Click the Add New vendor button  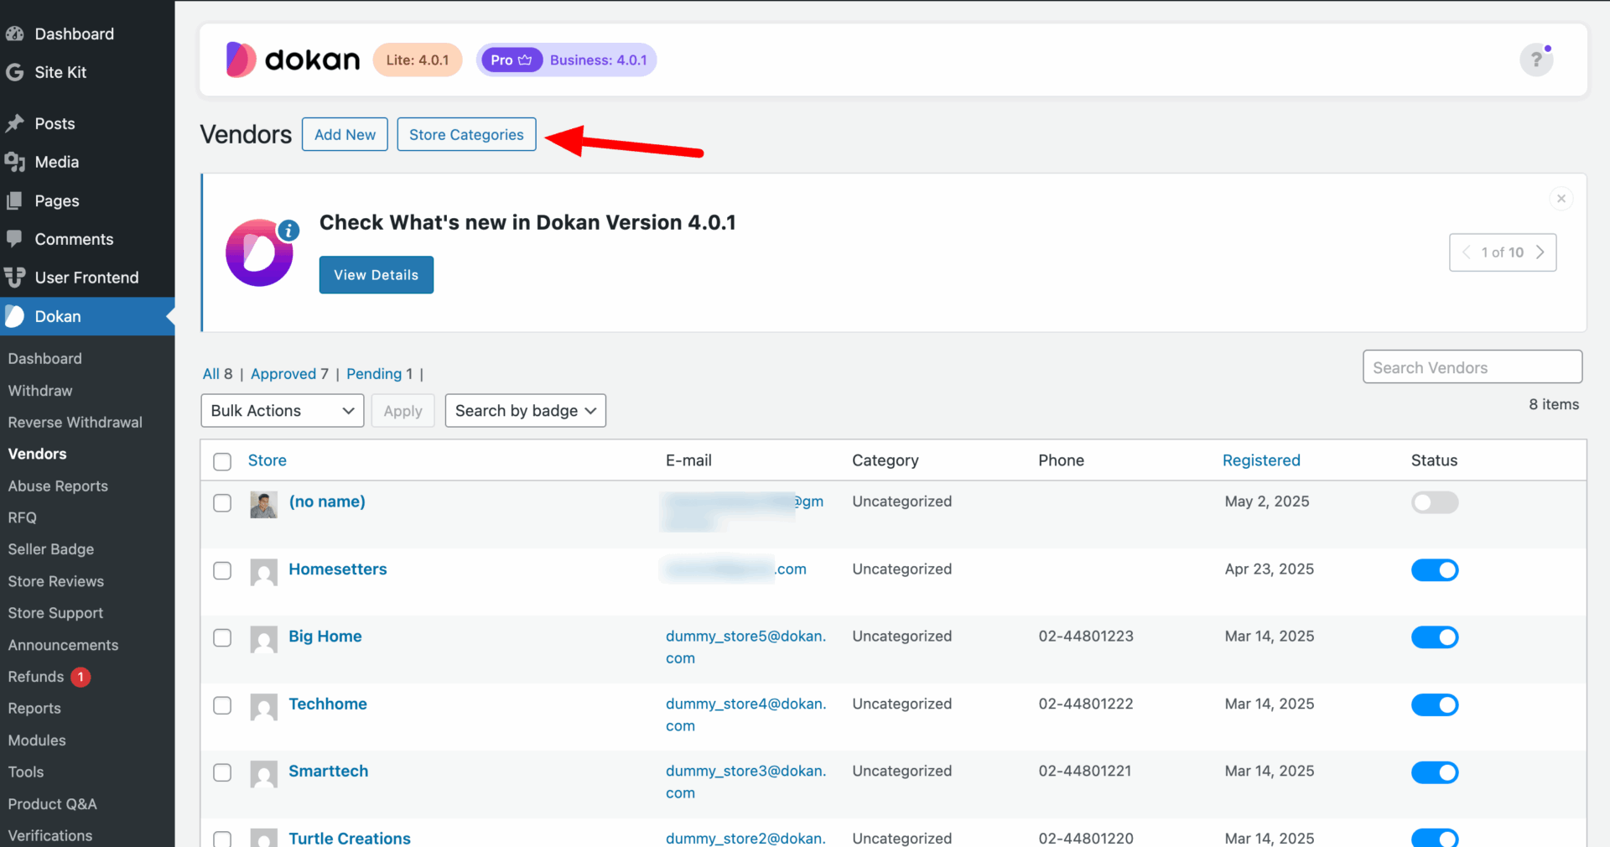click(x=345, y=134)
